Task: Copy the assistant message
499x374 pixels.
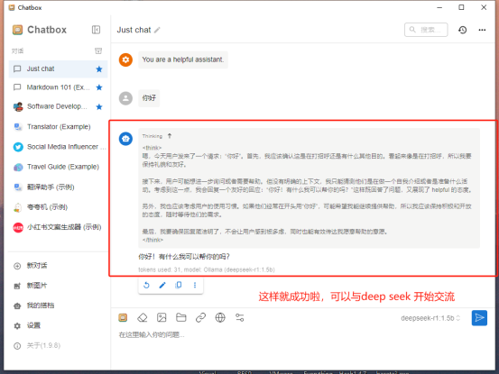Action: pyautogui.click(x=179, y=285)
